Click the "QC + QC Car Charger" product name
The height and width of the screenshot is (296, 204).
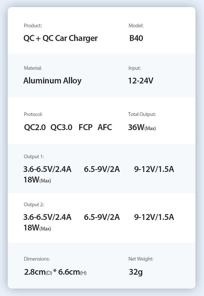click(x=61, y=38)
